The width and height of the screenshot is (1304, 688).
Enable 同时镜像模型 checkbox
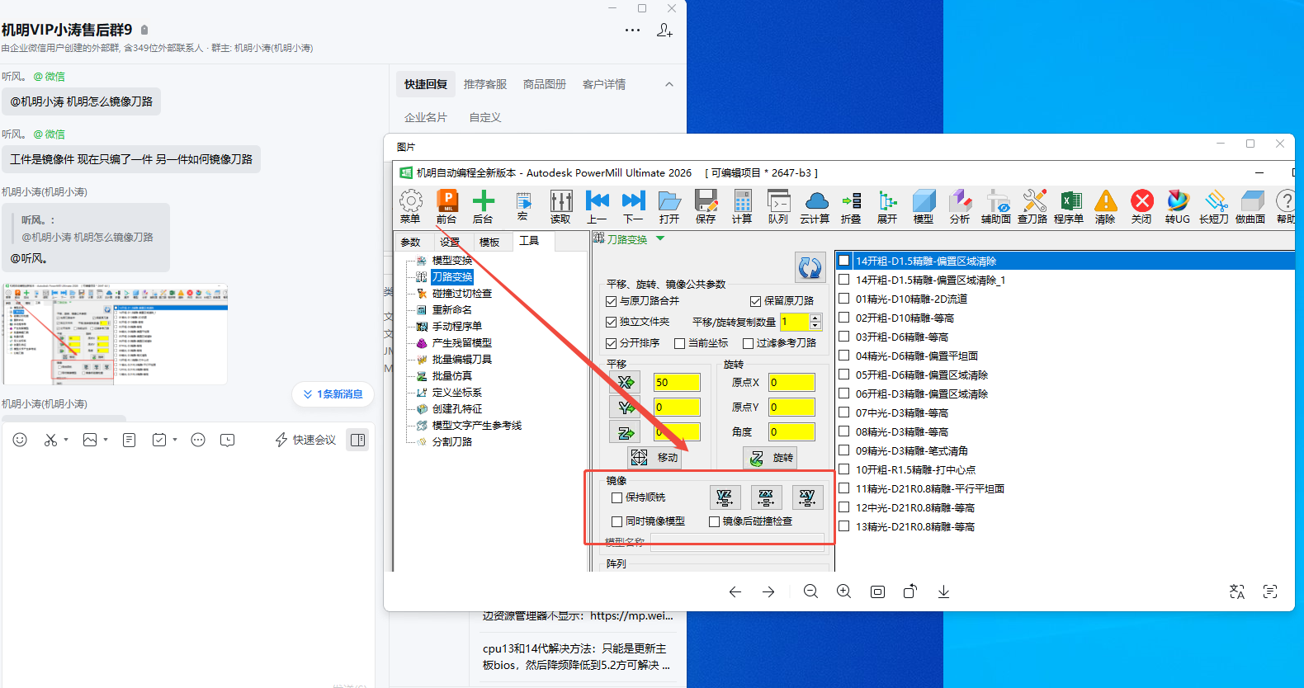tap(617, 521)
